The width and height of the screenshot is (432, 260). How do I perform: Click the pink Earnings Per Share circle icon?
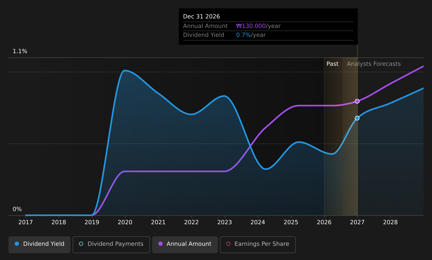[x=228, y=244]
